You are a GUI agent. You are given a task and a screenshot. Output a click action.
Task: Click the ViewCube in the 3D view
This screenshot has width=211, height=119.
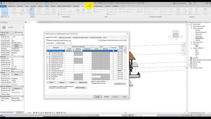click(x=176, y=34)
